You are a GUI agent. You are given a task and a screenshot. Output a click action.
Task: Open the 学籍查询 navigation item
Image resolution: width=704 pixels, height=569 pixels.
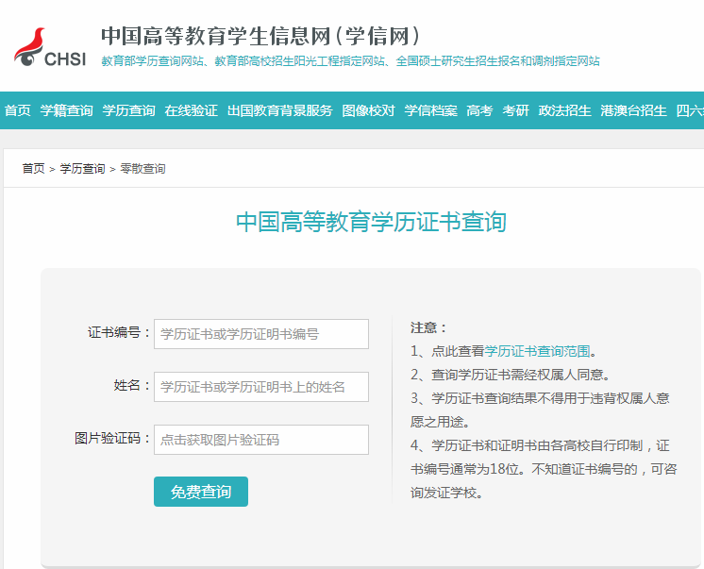pyautogui.click(x=66, y=110)
